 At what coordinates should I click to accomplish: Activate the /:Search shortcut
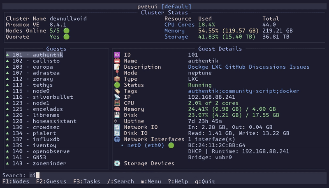120,181
